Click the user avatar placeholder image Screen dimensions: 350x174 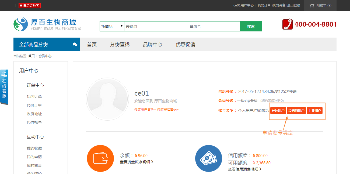point(107,99)
